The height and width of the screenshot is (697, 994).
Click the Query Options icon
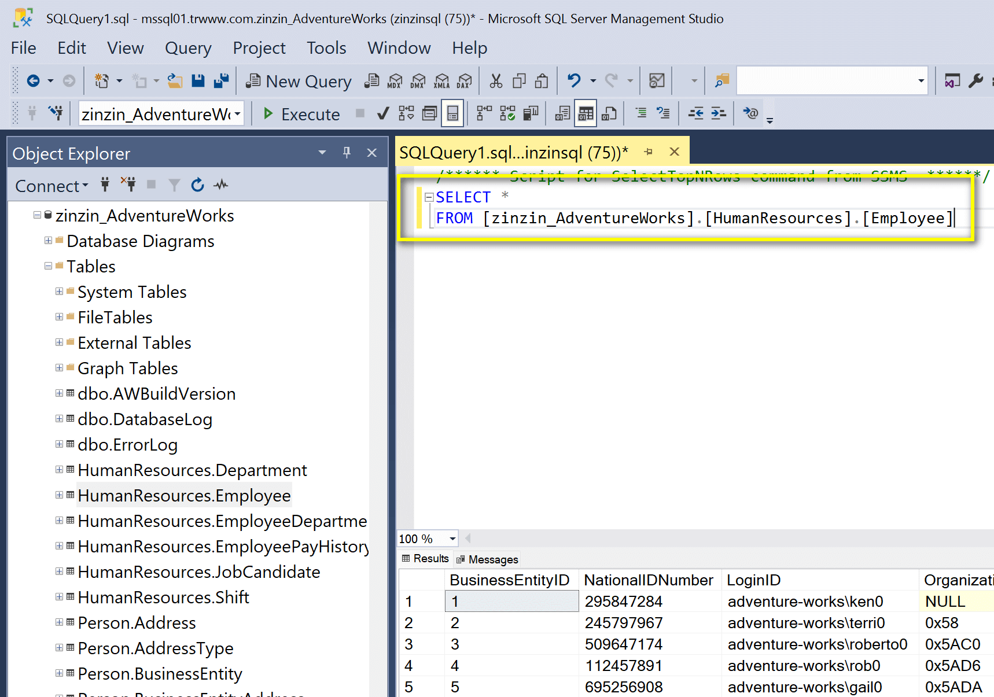tap(430, 113)
